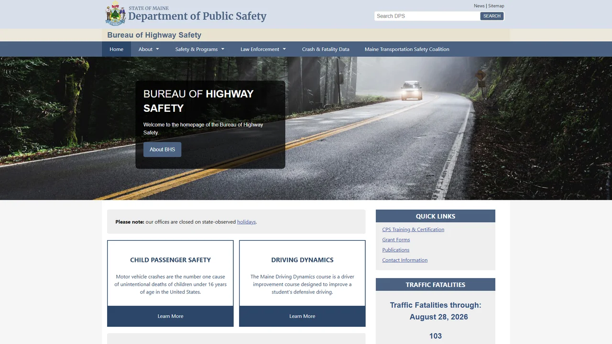
Task: Click the Bureau of Highway Safety heading
Action: (154, 35)
